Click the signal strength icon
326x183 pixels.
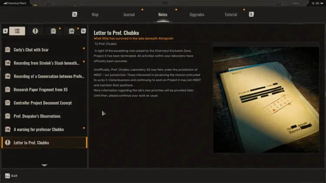(x=5, y=3)
